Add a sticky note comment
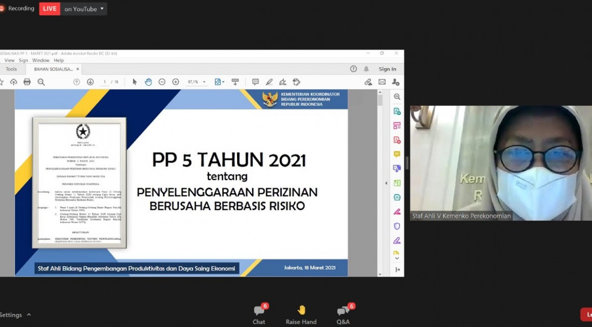The image size is (592, 327). pos(255,82)
